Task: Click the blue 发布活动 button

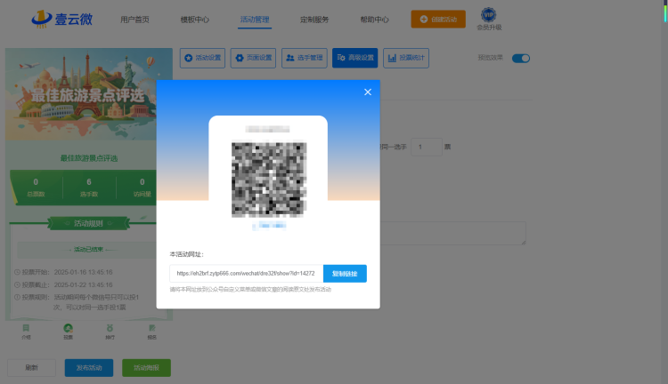Action: coord(89,368)
